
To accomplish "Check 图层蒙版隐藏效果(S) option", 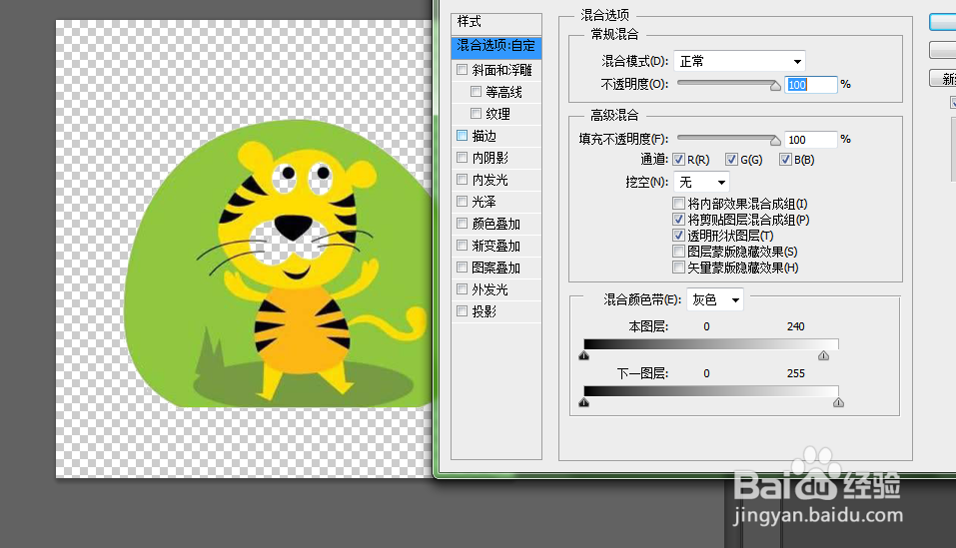I will [x=678, y=251].
